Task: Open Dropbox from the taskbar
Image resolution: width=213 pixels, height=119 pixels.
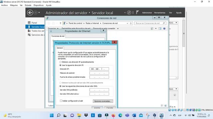Action: (x=86, y=115)
